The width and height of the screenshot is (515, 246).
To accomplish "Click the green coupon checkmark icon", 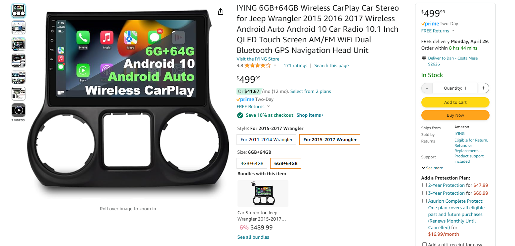I will pos(240,115).
